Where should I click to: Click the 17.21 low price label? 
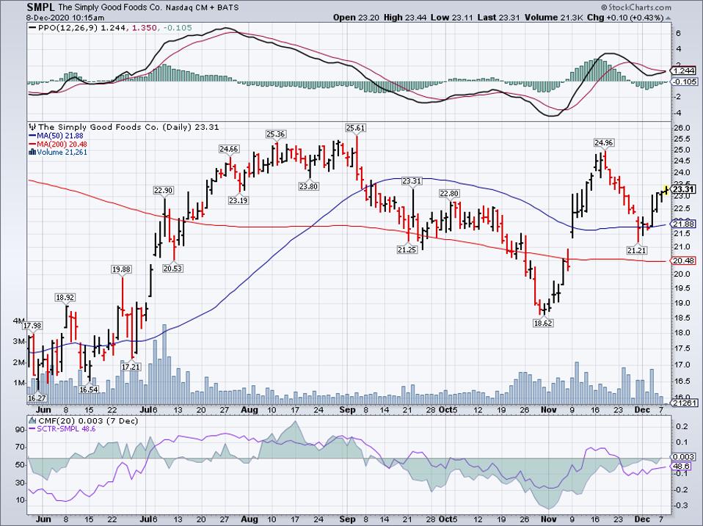131,367
